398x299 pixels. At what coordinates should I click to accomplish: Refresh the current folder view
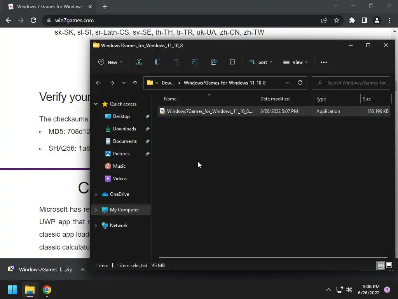pos(300,83)
